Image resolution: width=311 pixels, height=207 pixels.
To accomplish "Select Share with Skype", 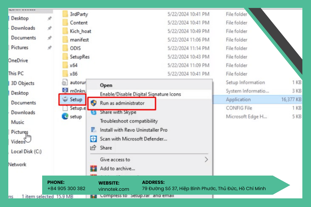I will coord(118,112).
